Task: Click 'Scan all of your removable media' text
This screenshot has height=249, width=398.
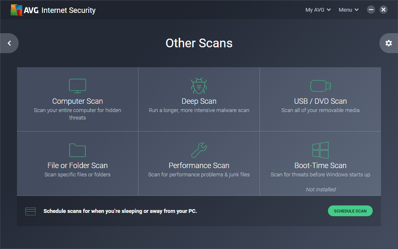Action: [320, 110]
